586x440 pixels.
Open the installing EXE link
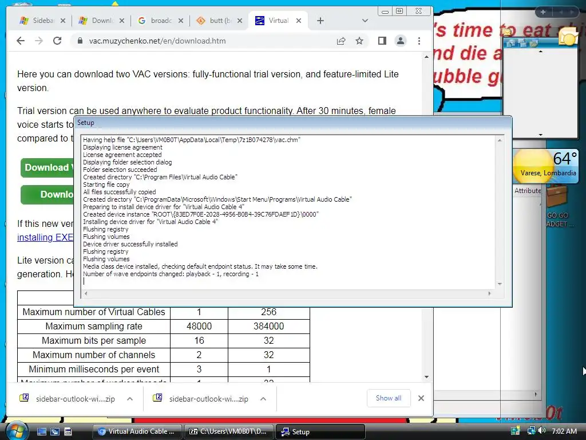[x=45, y=237]
